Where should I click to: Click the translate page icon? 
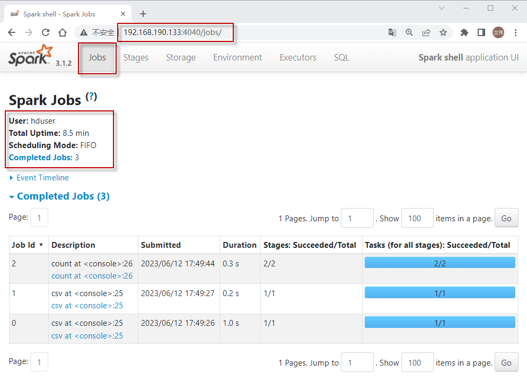coord(392,32)
